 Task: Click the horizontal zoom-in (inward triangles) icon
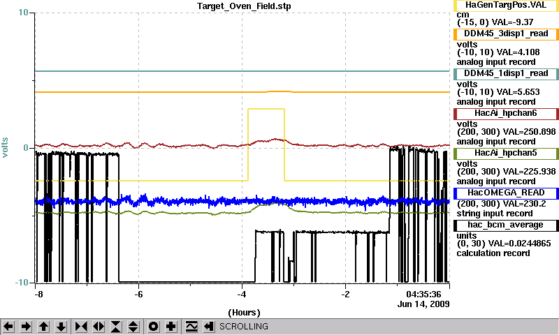tap(81, 327)
